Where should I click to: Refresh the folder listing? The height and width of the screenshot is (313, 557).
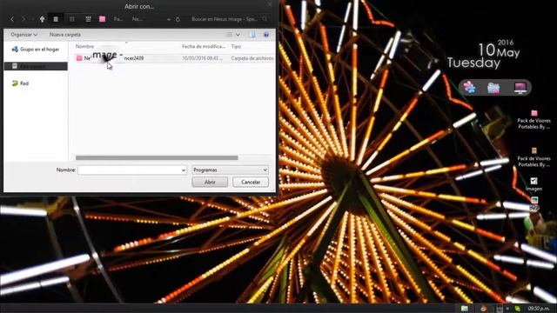pos(178,19)
